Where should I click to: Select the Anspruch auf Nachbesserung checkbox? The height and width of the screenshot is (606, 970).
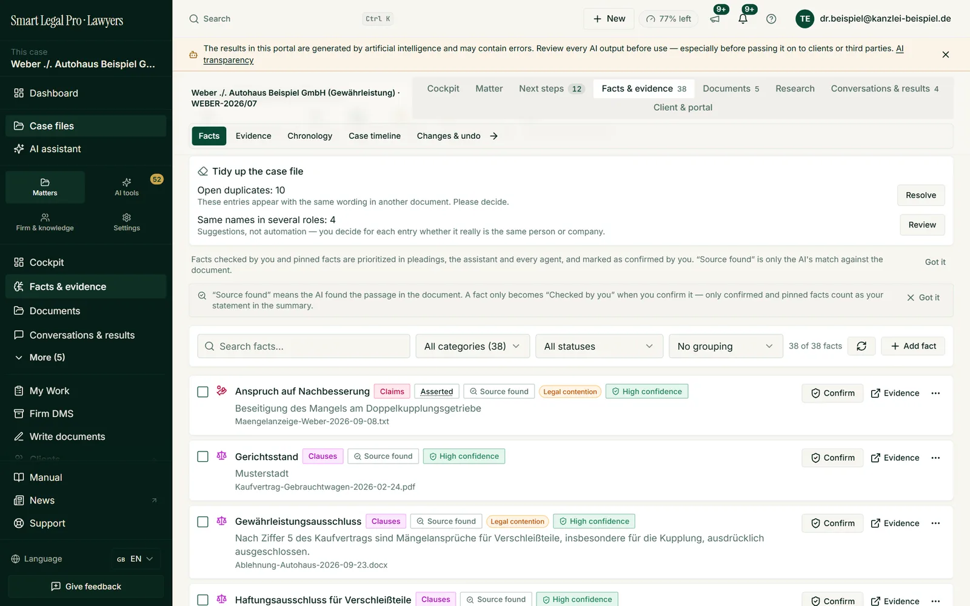point(203,392)
